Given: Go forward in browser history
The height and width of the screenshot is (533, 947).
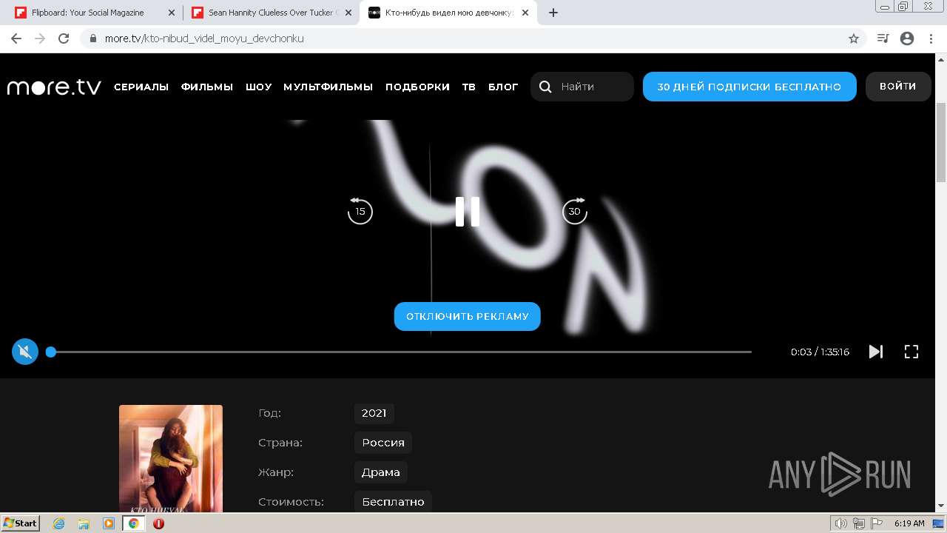Looking at the screenshot, I should (40, 38).
